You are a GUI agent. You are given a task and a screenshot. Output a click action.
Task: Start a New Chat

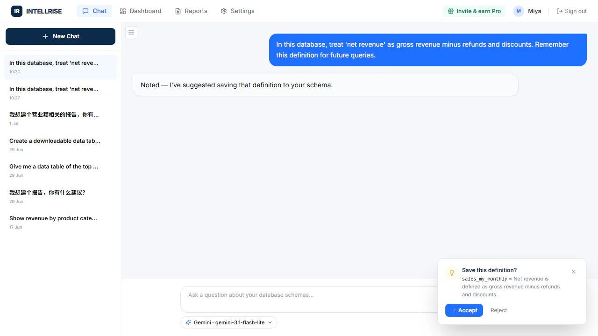60,36
